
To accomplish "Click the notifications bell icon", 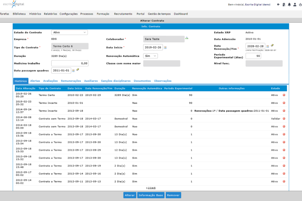I will tap(289, 5).
